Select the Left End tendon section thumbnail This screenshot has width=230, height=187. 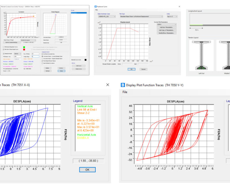pyautogui.click(x=201, y=55)
